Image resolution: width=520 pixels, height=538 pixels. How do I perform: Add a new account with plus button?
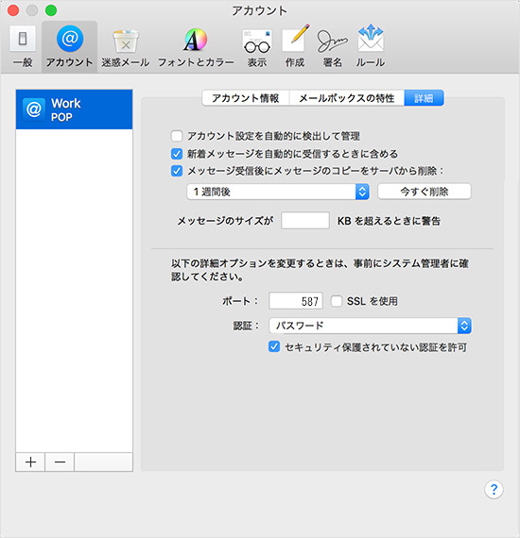tap(30, 462)
